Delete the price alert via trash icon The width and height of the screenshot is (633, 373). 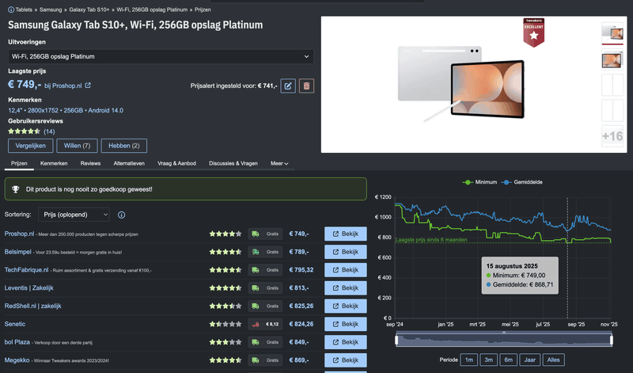(x=306, y=86)
